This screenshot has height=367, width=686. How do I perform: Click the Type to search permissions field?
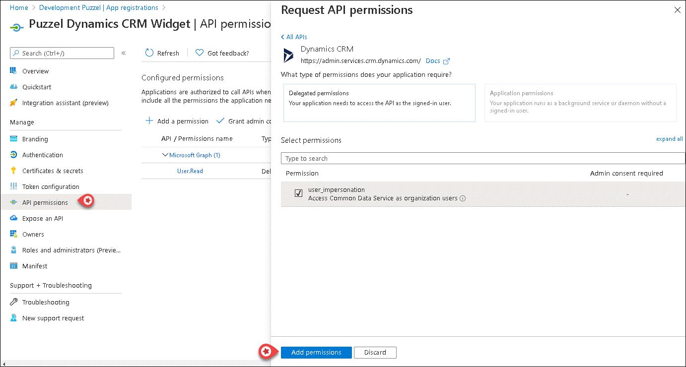(482, 158)
